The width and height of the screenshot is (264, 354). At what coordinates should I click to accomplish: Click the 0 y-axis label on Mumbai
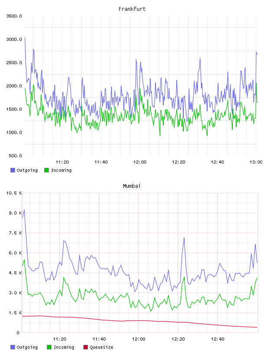pos(18,333)
